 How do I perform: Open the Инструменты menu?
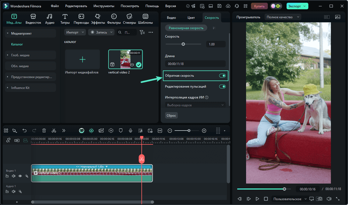104,6
